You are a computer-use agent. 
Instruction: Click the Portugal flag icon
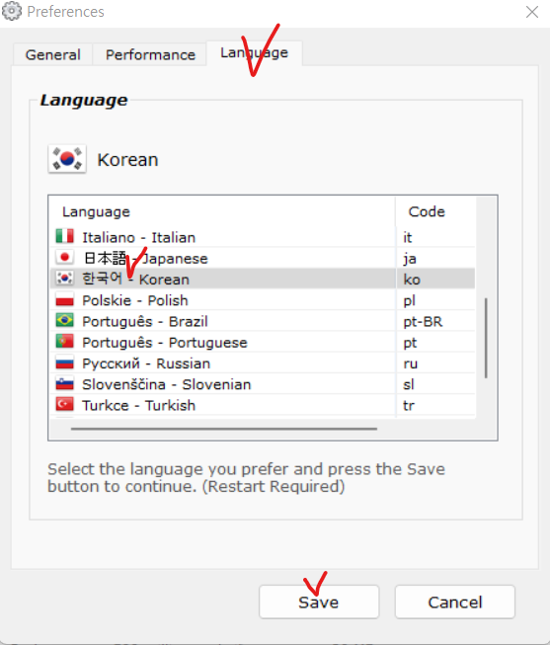click(x=64, y=342)
